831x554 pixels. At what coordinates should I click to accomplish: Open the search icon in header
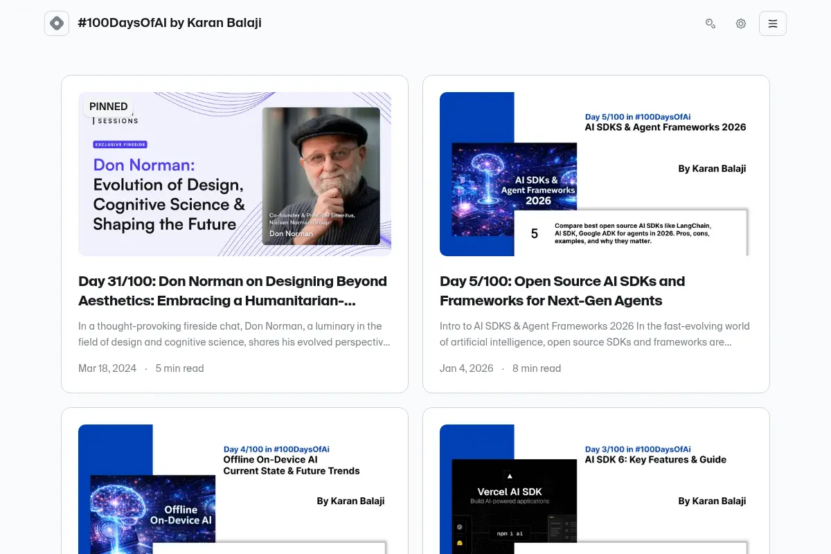point(711,24)
